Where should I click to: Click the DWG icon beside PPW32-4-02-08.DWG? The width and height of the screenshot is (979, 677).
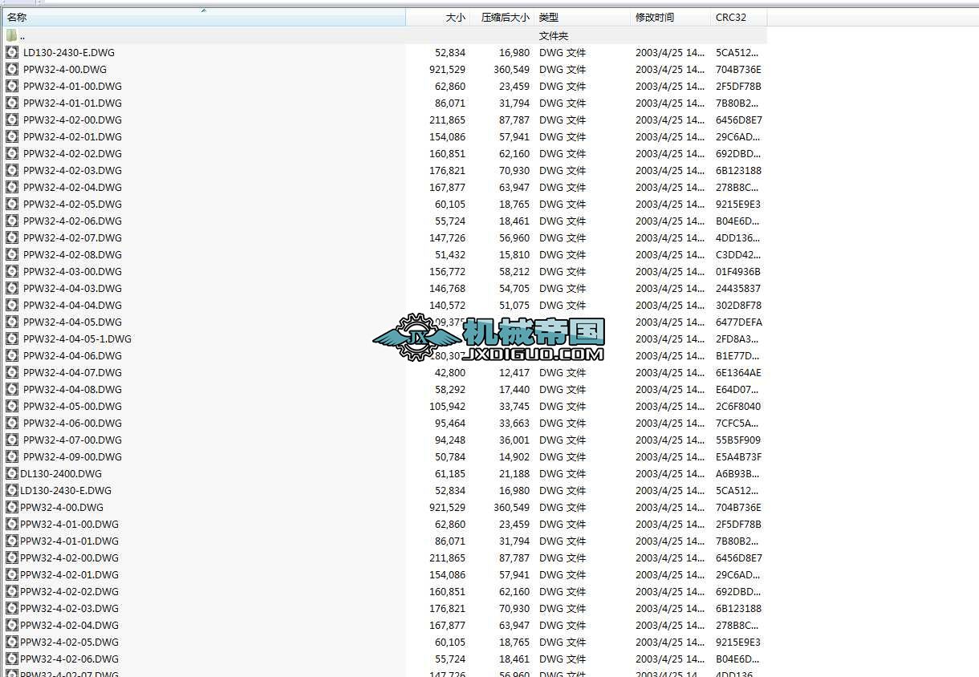coord(11,254)
